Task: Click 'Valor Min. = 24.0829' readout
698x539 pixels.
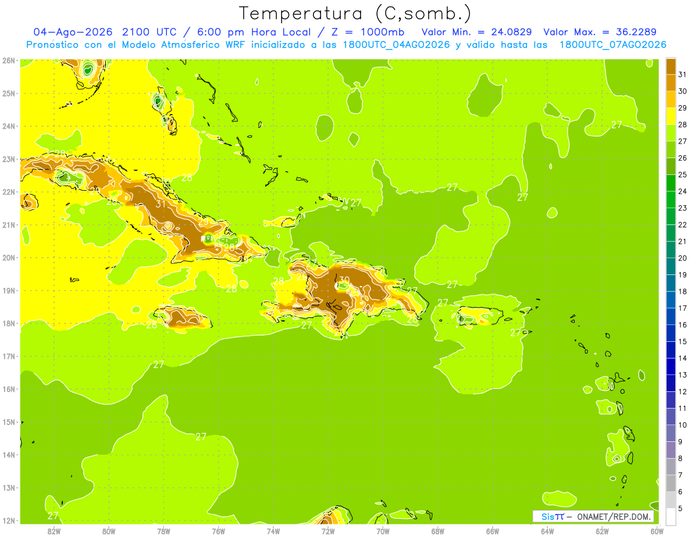Action: pos(478,32)
